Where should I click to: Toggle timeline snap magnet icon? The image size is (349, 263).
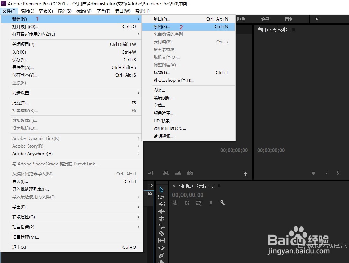coord(187,202)
